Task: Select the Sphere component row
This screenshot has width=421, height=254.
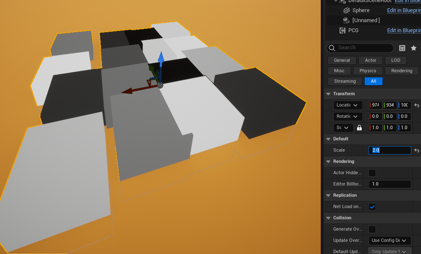Action: (x=373, y=10)
